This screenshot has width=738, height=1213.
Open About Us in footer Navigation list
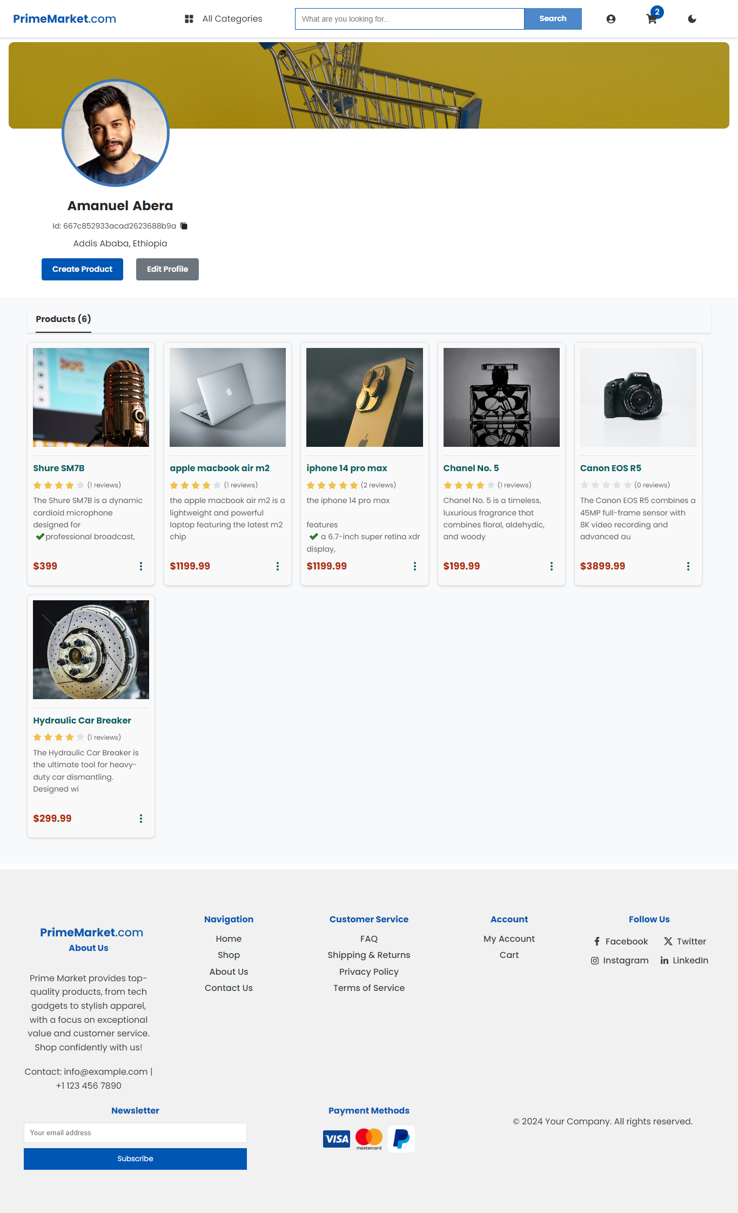pos(229,972)
